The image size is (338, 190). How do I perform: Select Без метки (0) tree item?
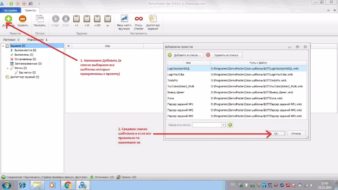[x=27, y=72]
